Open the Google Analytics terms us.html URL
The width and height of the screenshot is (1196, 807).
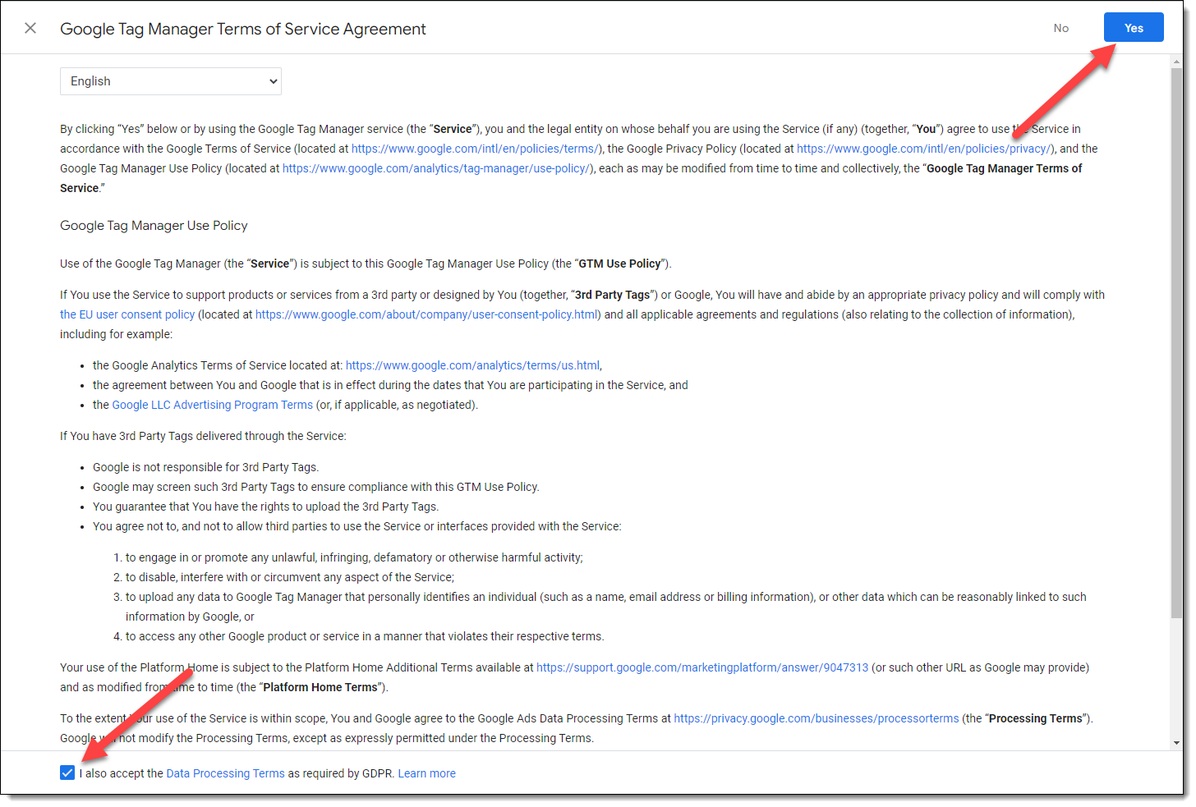[x=472, y=365]
